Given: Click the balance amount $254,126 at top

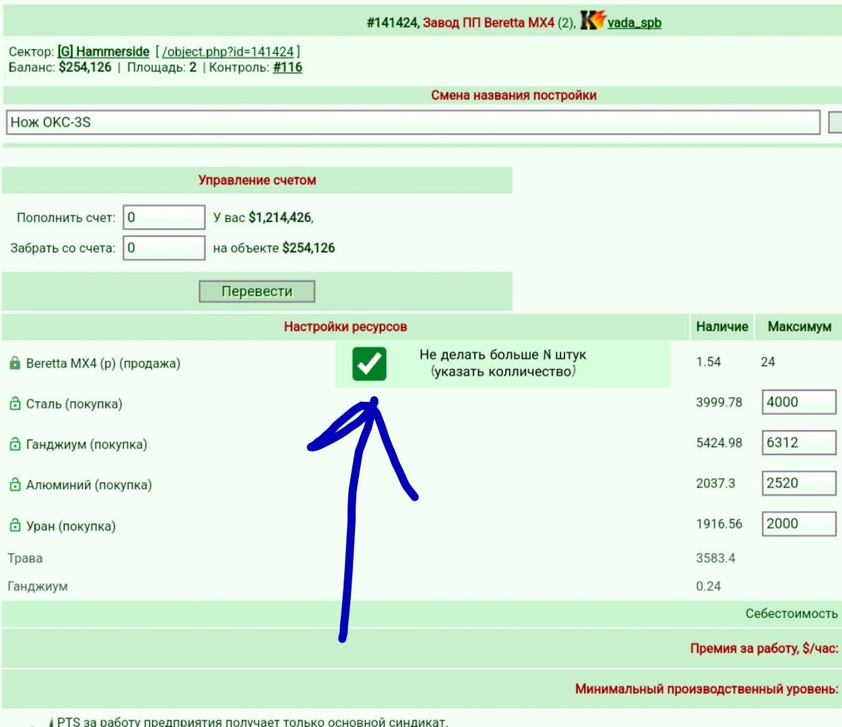Looking at the screenshot, I should 85,67.
